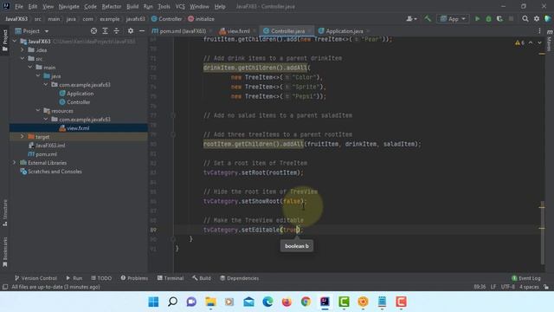The image size is (554, 312).
Task: Open the Maven side panel
Action: (550, 40)
